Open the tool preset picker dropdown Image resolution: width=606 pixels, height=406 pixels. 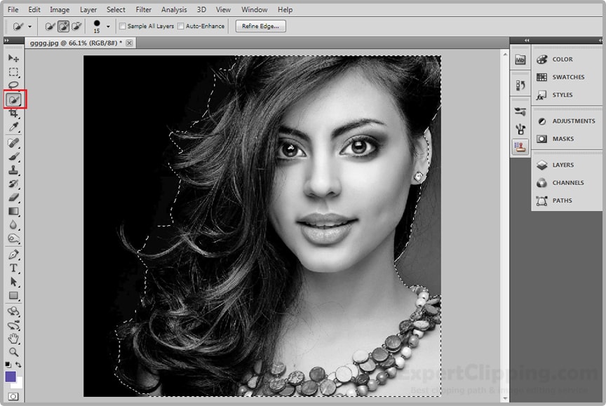click(x=30, y=26)
